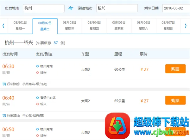Switch to 08月04日 星期四 tab
Image resolution: width=190 pixels, height=140 pixels.
94,26
